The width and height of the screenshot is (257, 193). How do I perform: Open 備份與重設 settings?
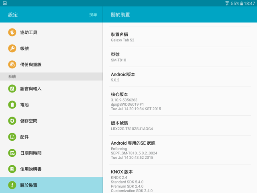(51, 64)
